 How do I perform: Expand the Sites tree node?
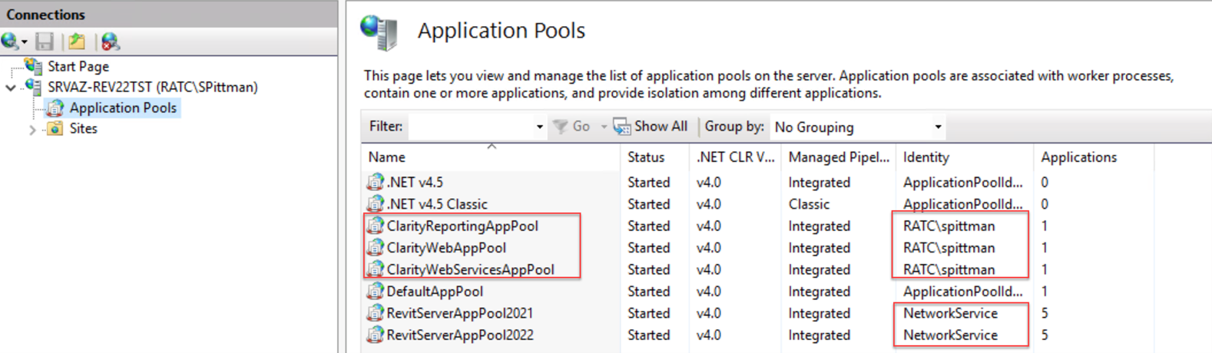pyautogui.click(x=32, y=130)
